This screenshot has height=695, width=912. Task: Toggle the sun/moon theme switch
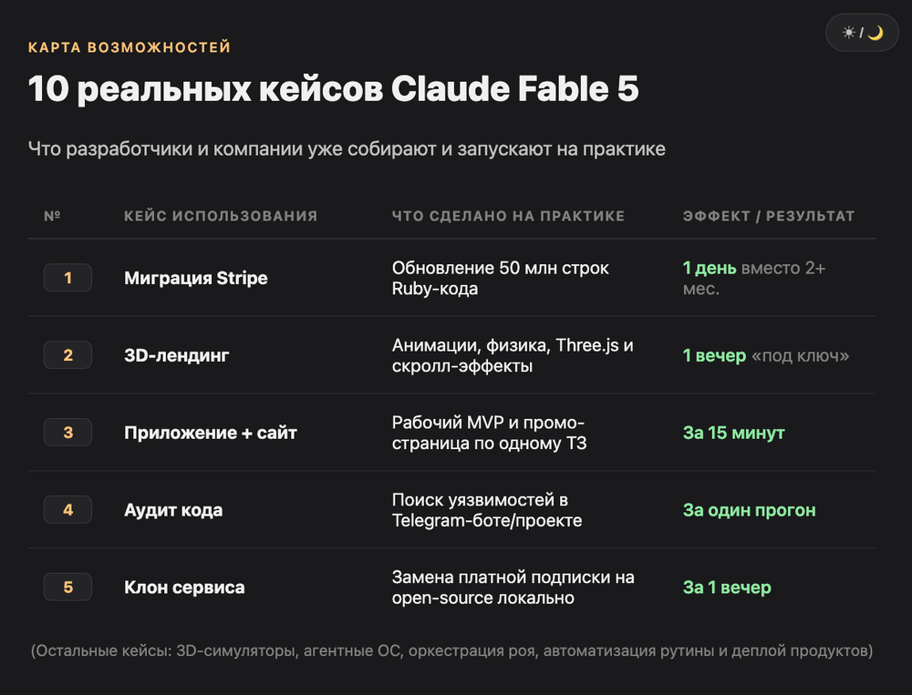click(x=862, y=33)
